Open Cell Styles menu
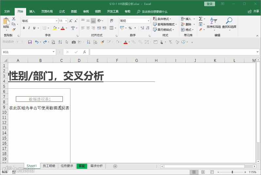The height and width of the screenshot is (175, 261). pos(163,30)
